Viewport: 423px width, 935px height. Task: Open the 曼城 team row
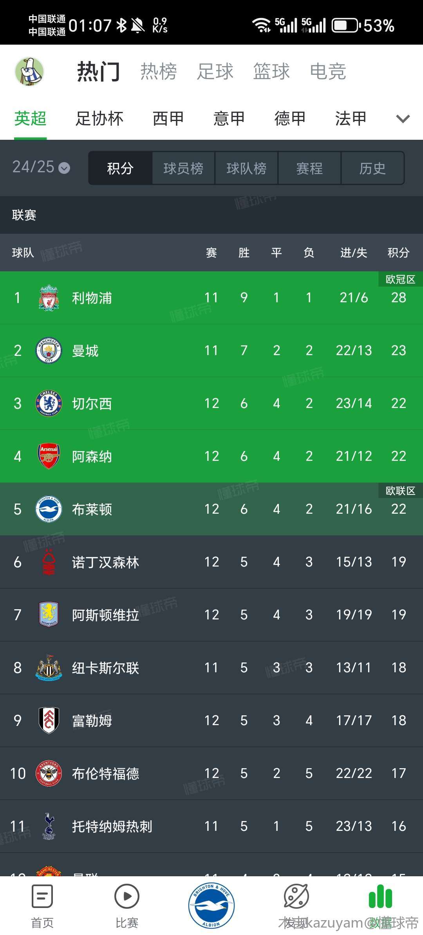211,350
